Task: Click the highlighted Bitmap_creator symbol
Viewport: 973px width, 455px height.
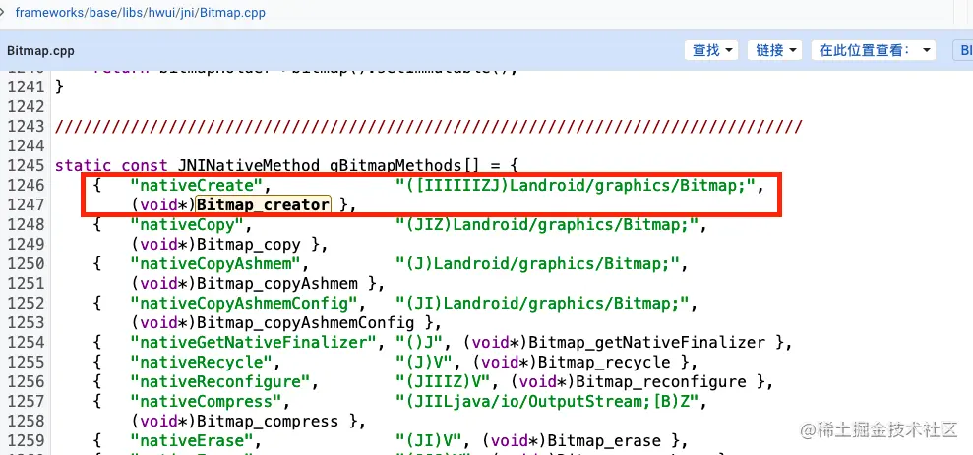Action: point(263,204)
